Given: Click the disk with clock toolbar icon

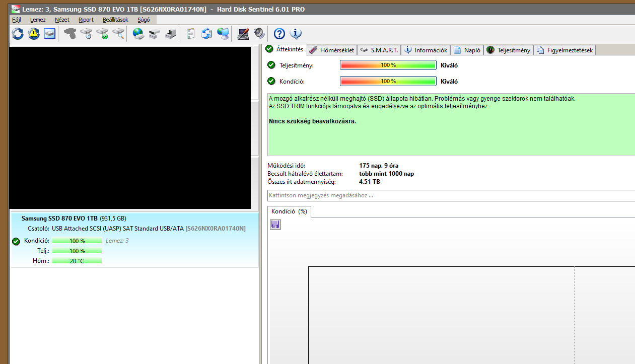Looking at the screenshot, I should pos(86,34).
